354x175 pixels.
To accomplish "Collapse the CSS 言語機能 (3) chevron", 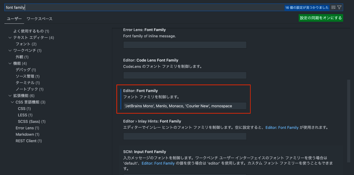I will coord(12,102).
